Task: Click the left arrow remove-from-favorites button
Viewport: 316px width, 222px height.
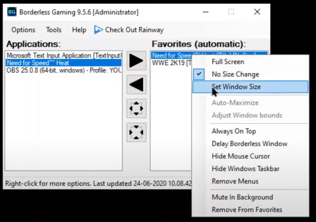Action: click(x=136, y=85)
